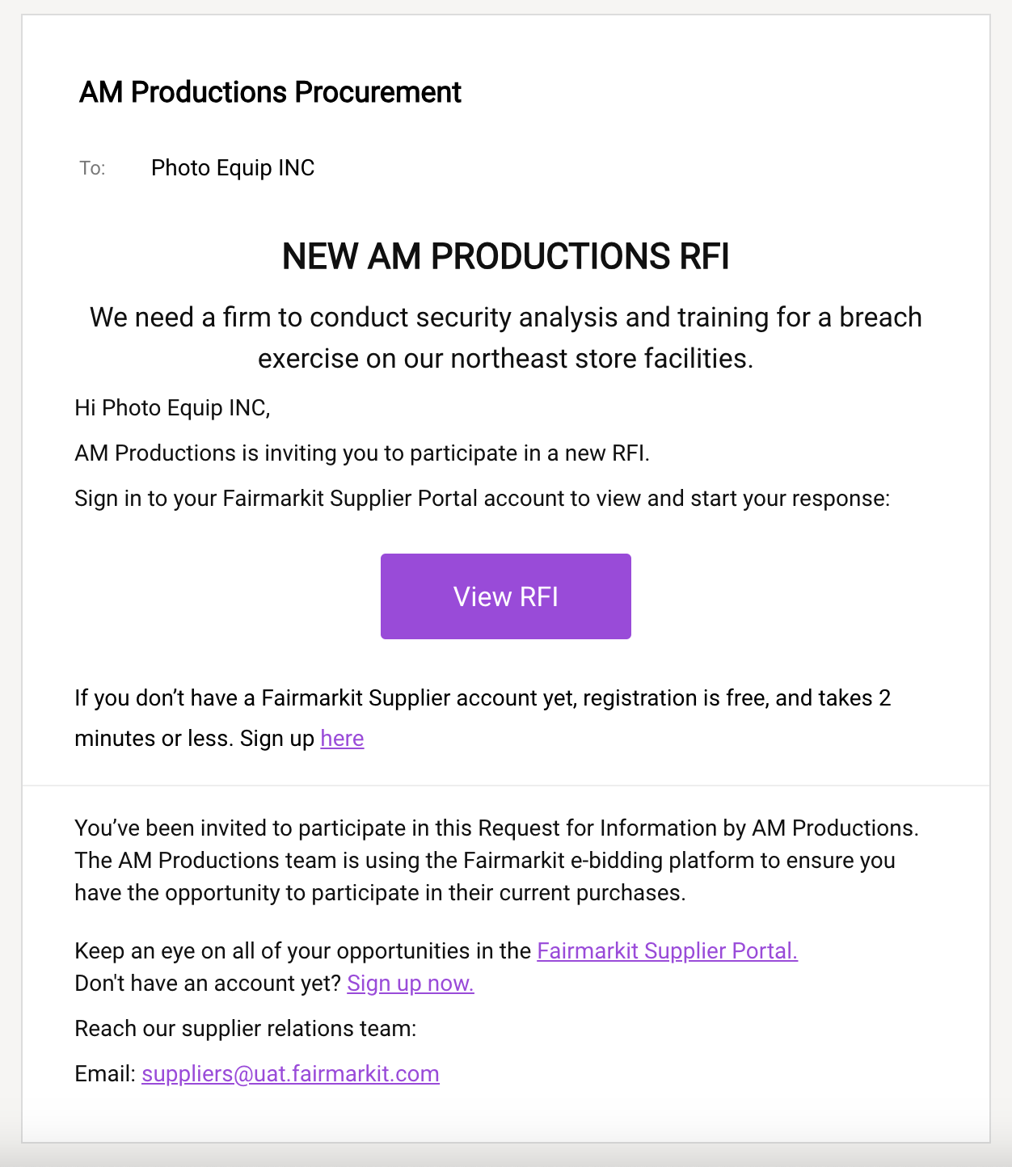
Task: Click the horizontal divider below the sign-up text
Action: coord(506,785)
